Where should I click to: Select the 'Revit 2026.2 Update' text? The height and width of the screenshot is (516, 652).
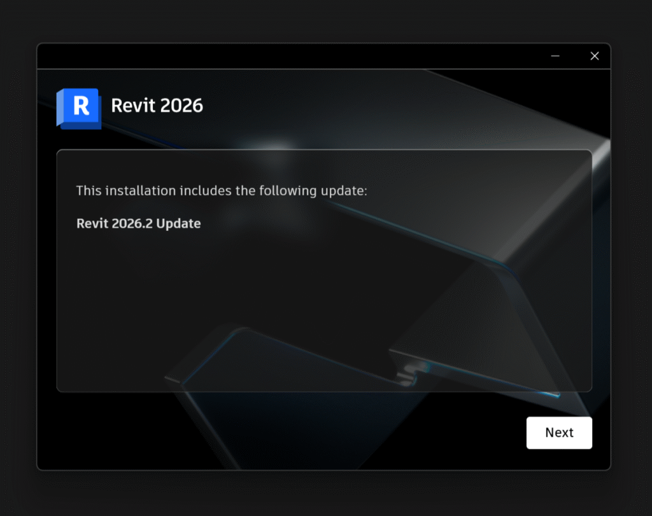(138, 223)
